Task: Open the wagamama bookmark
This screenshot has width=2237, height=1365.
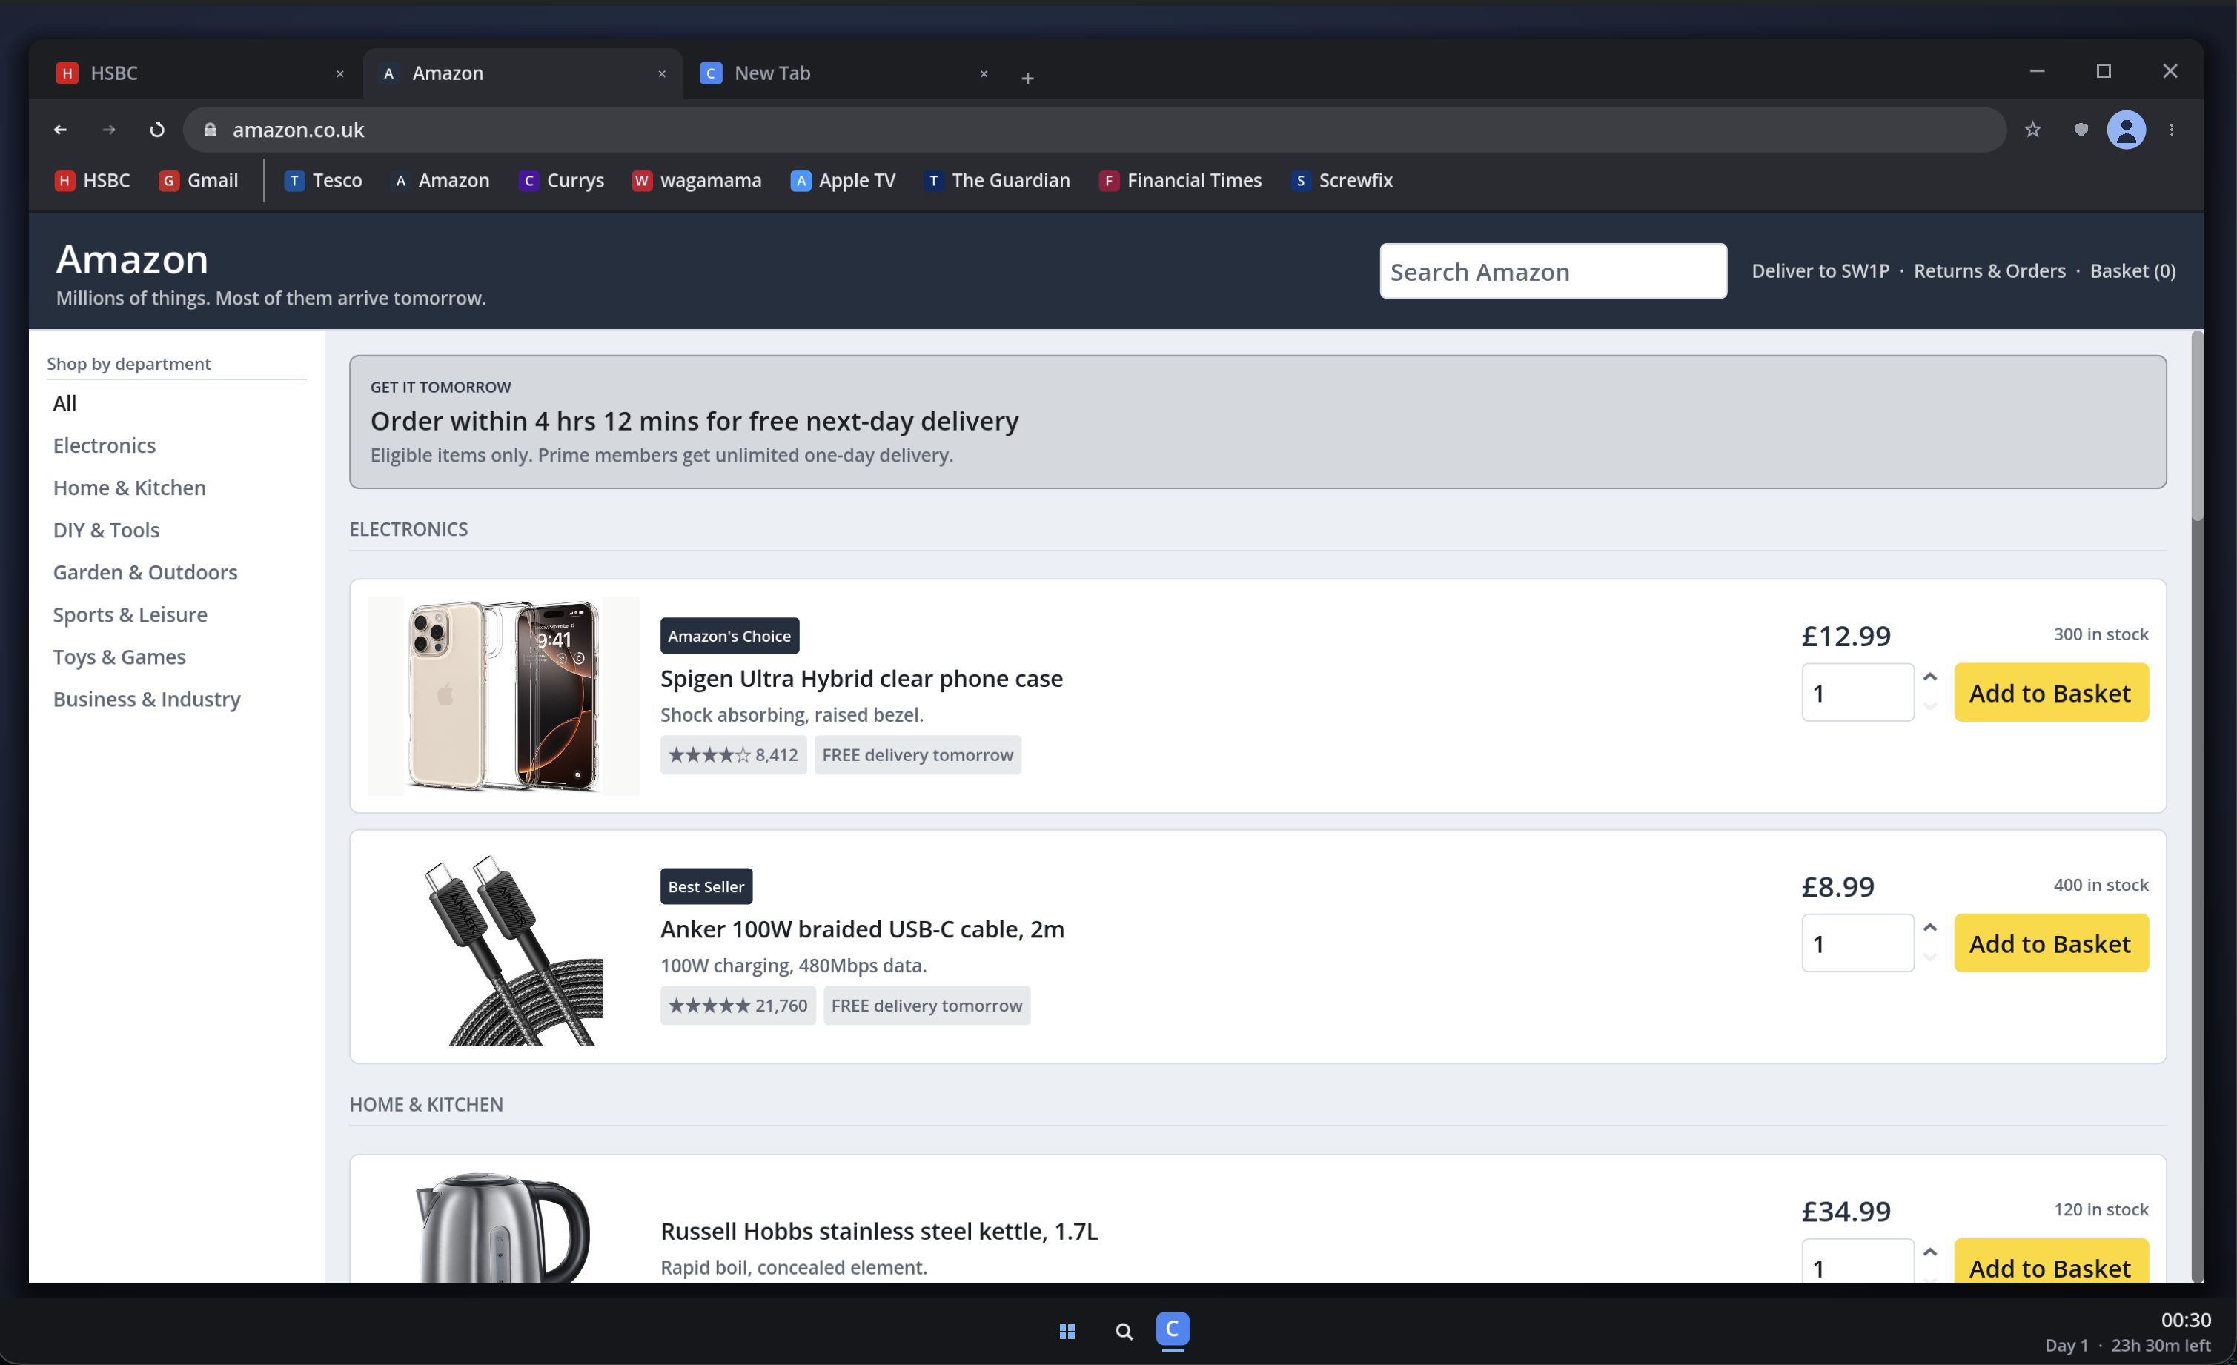Action: pyautogui.click(x=696, y=181)
